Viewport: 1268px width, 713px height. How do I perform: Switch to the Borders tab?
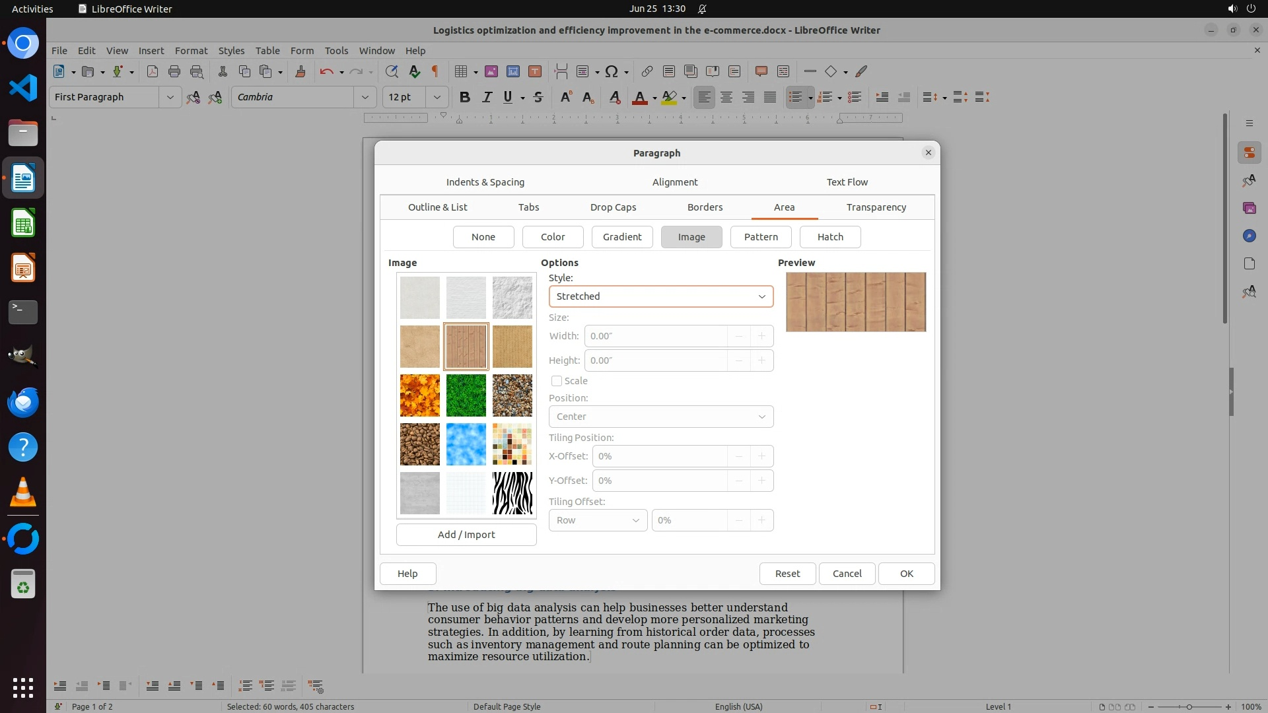tap(705, 207)
